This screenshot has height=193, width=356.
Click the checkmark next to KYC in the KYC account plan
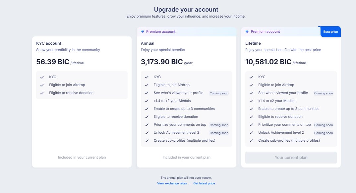click(42, 77)
